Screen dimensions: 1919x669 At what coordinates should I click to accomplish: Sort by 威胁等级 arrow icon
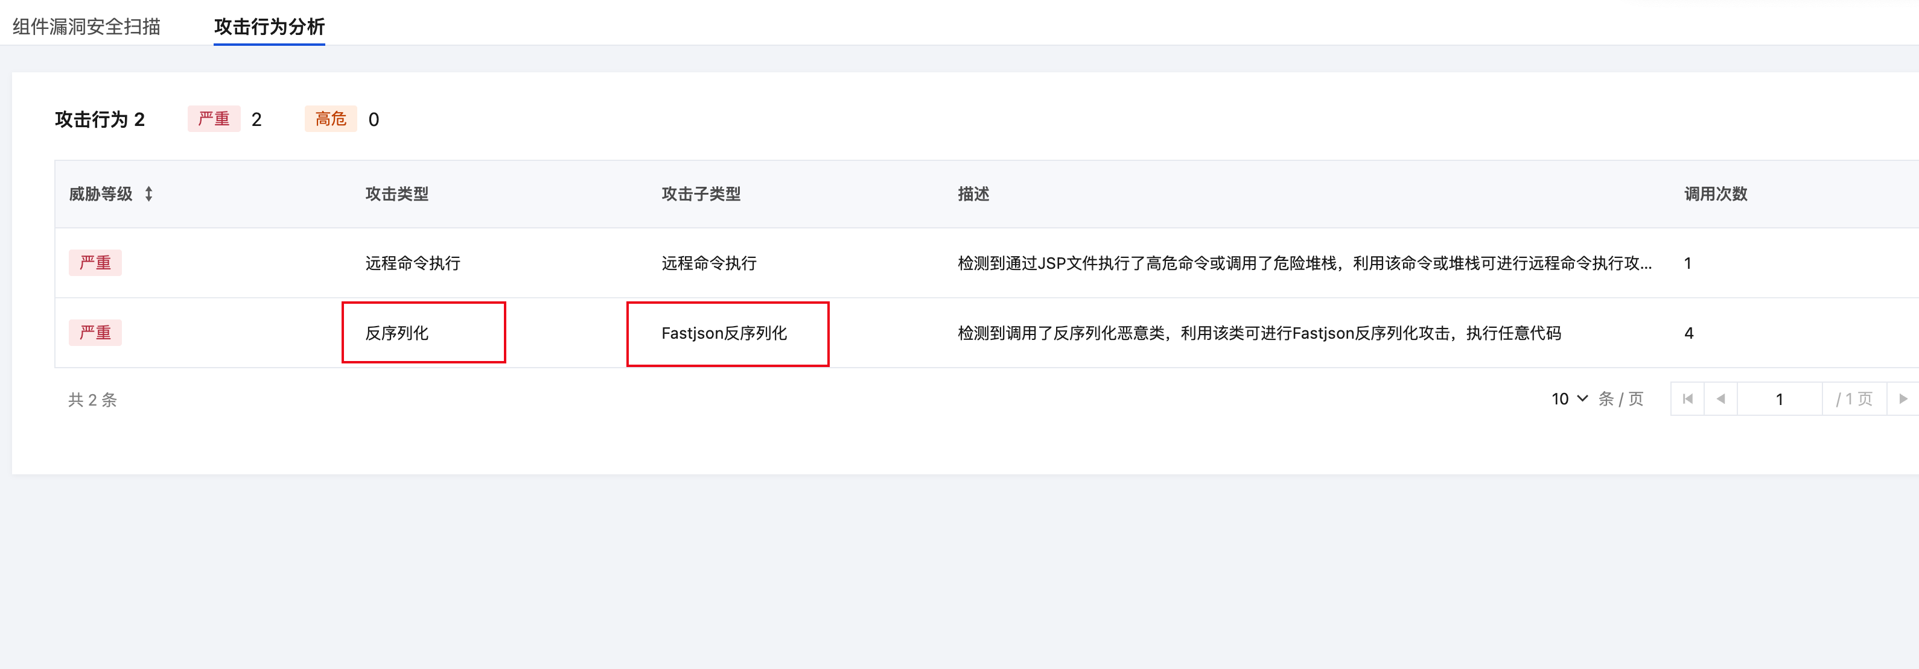149,194
